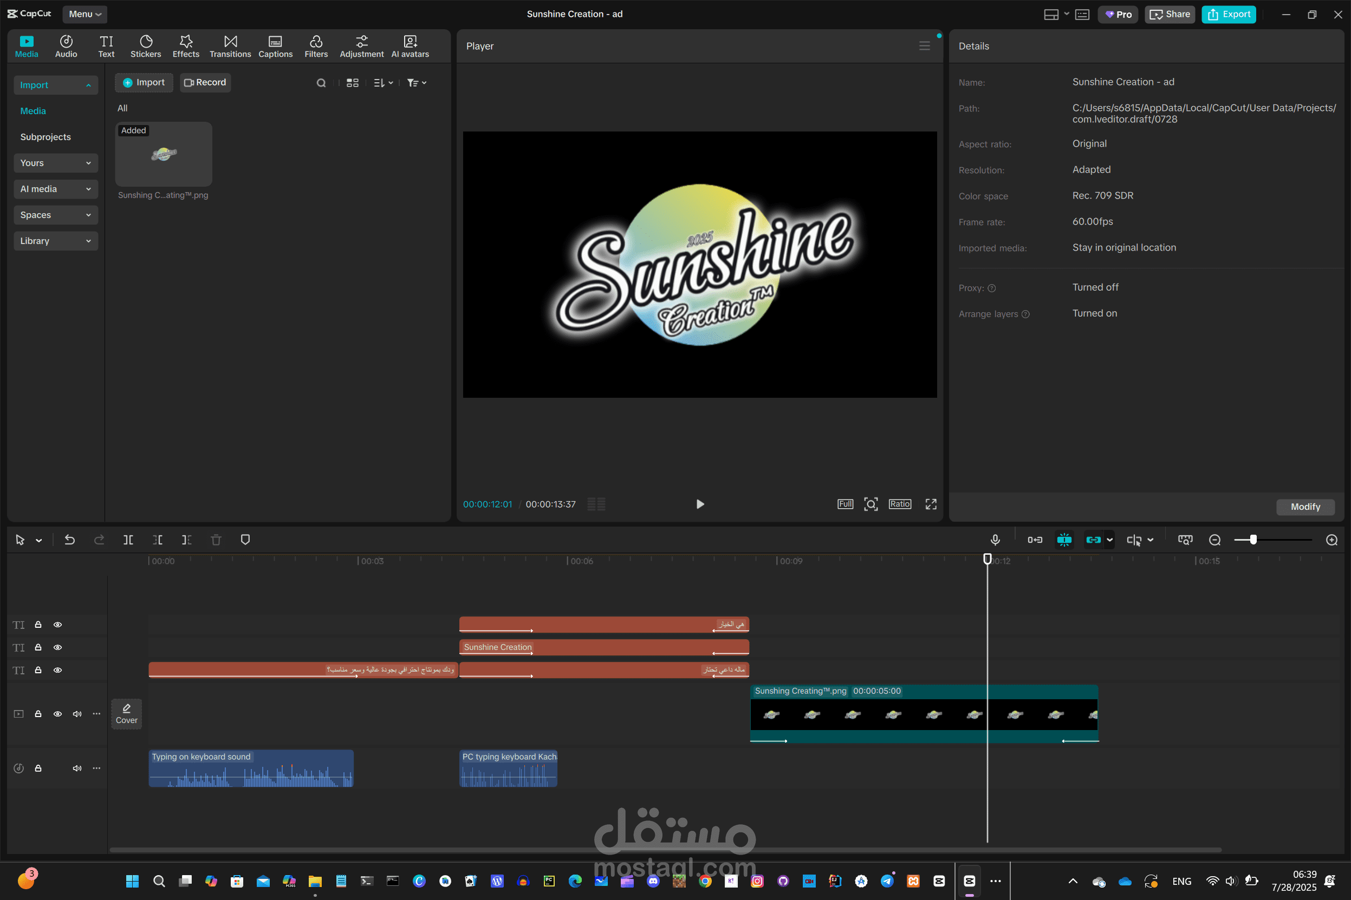Hide the top text track via eye icon

click(58, 625)
